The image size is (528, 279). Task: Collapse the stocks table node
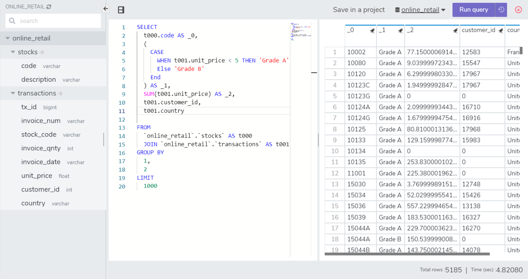13,52
